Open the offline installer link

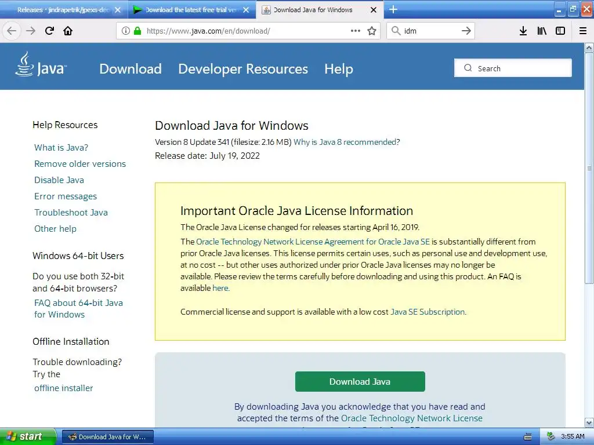[x=64, y=388]
